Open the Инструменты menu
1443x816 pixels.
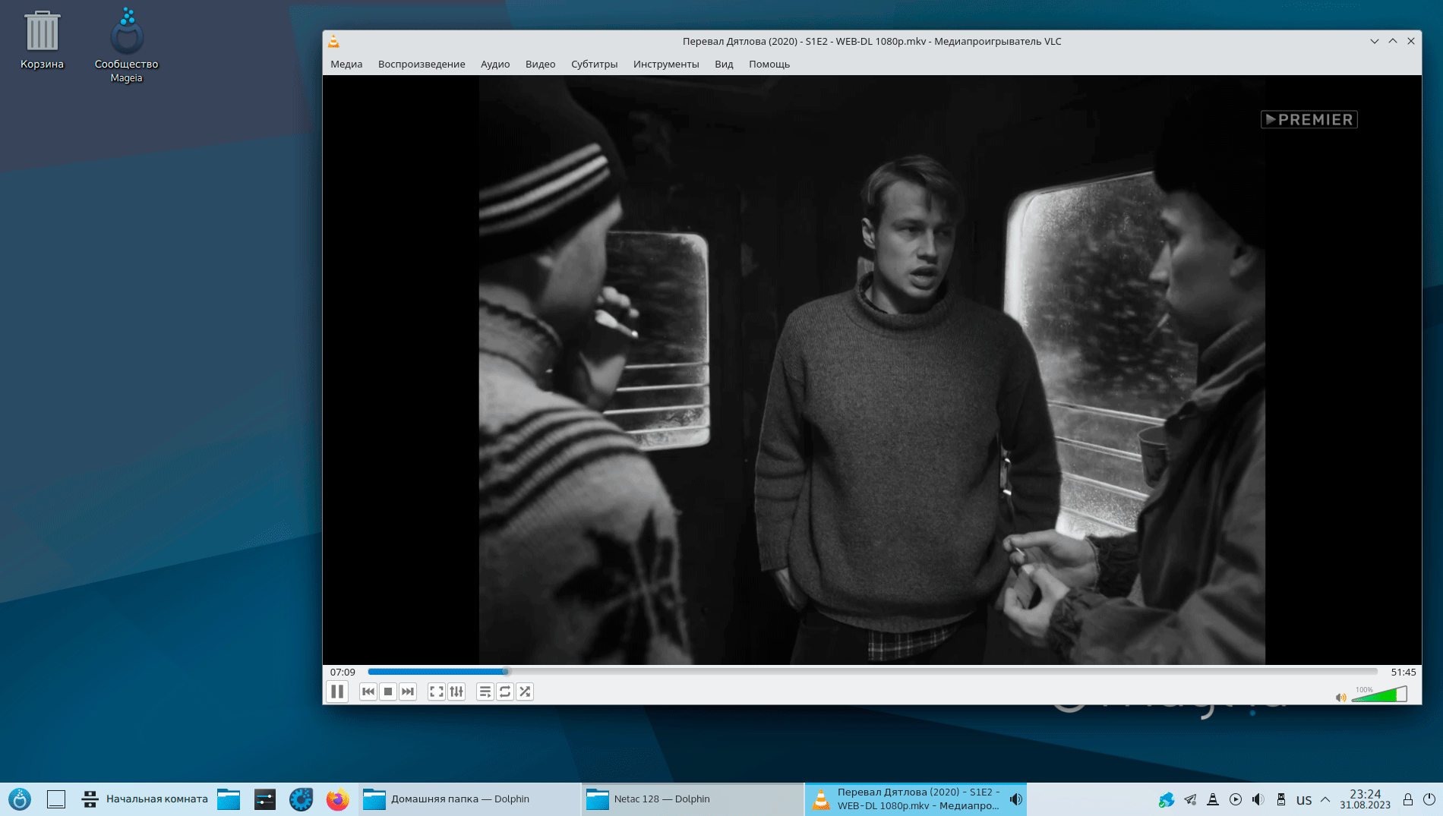coord(666,65)
